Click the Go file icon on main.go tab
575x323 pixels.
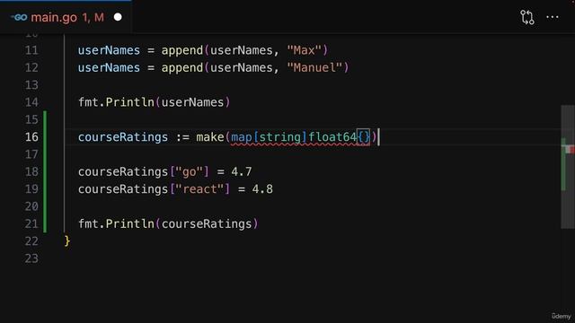click(19, 17)
